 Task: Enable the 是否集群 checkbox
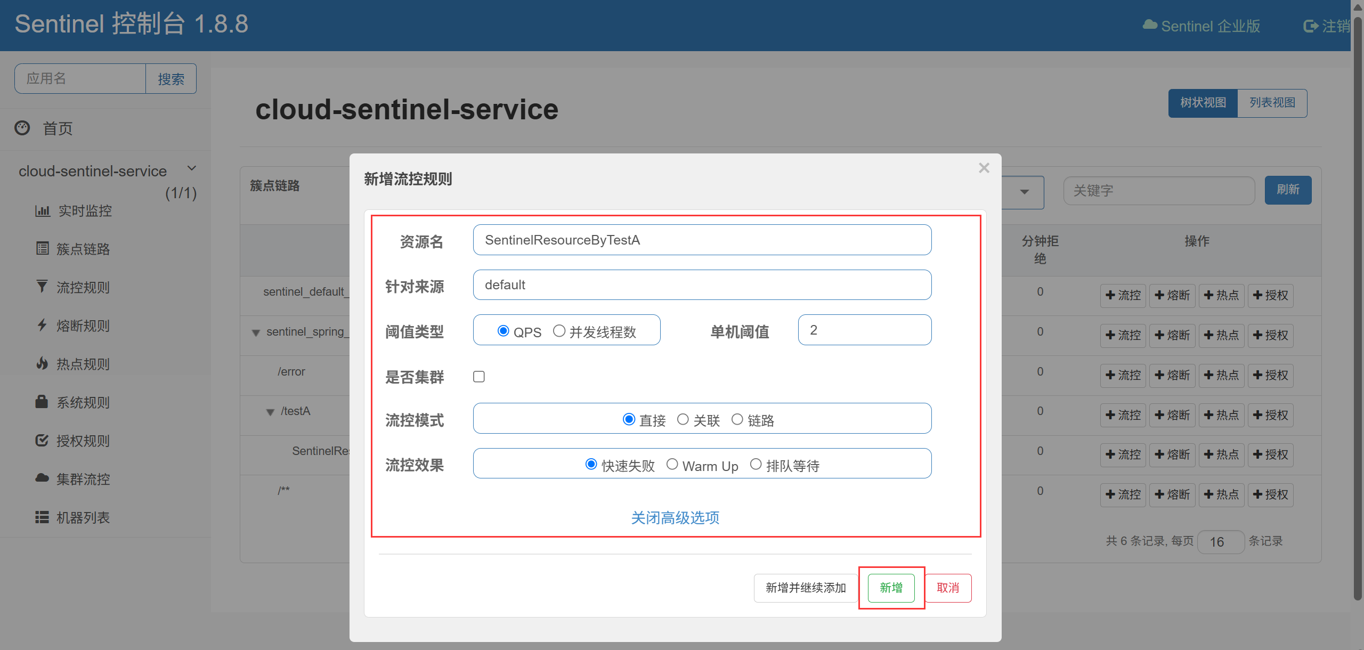pos(479,377)
